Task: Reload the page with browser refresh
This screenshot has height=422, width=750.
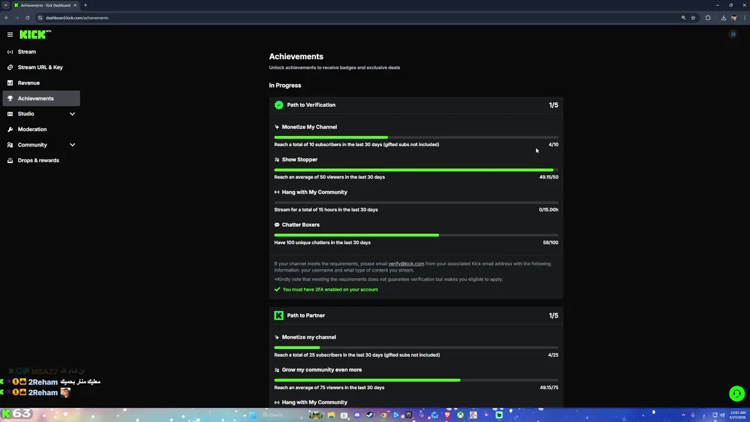Action: (27, 18)
